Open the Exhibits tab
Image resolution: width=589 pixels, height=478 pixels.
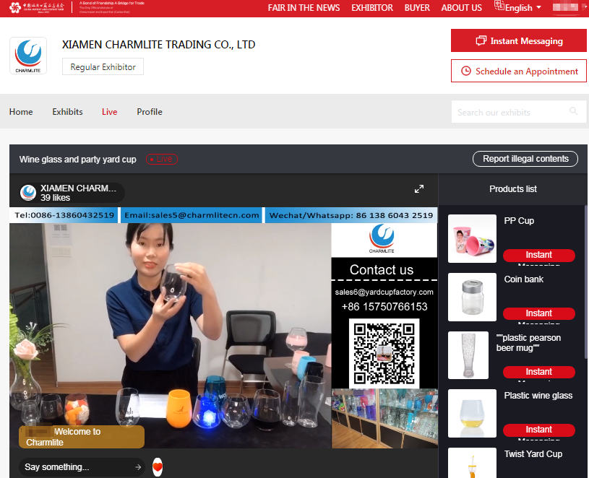click(x=67, y=112)
